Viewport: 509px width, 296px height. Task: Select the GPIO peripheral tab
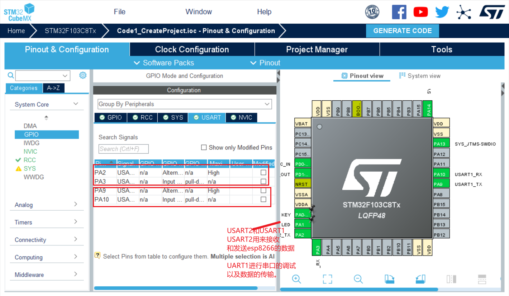[110, 118]
